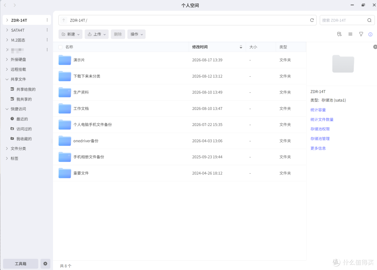377x270 pixels.
Task: Click the search magnifier icon
Action: coord(369,20)
